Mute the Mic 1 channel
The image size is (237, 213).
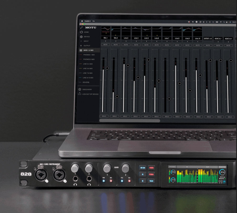click(x=105, y=45)
